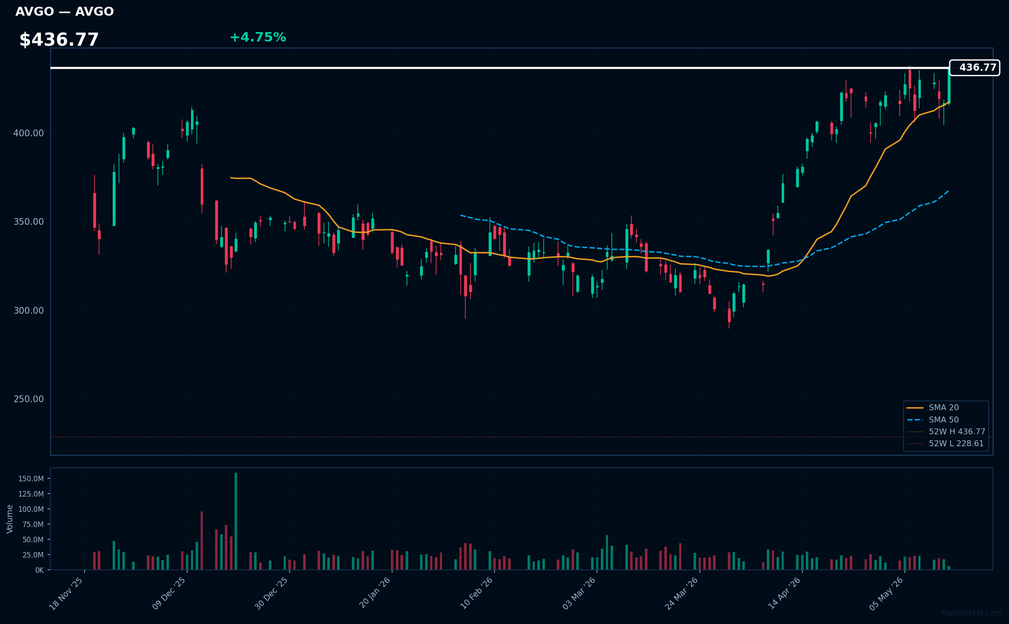Click the Volume axis title
This screenshot has height=624, width=1009.
coord(10,519)
